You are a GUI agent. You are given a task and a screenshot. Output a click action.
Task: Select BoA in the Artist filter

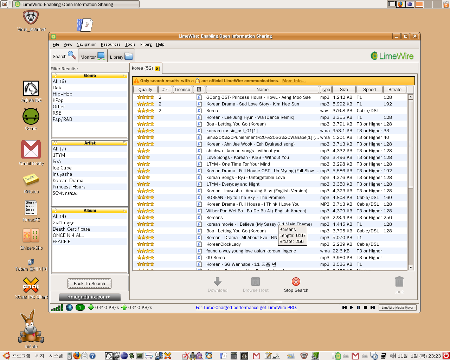[x=89, y=161]
